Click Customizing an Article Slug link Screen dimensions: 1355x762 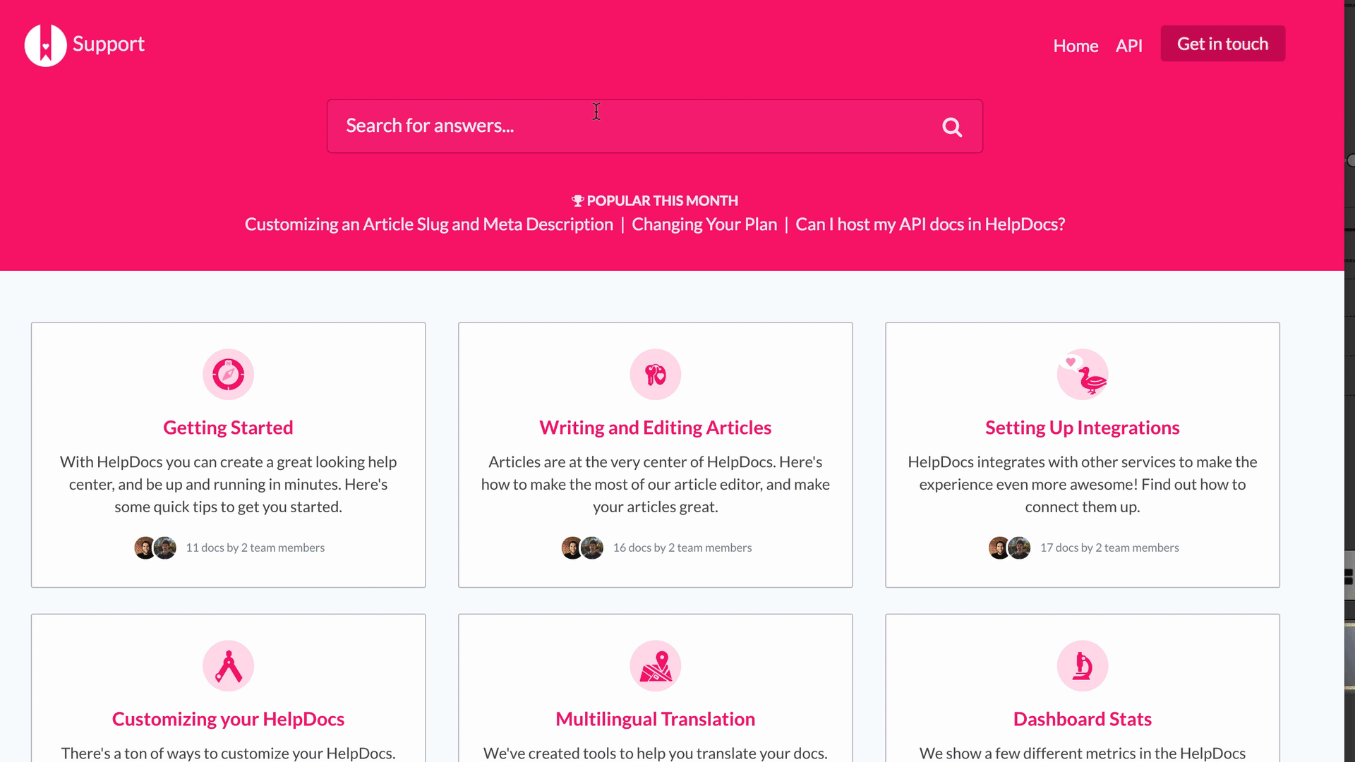pyautogui.click(x=428, y=223)
